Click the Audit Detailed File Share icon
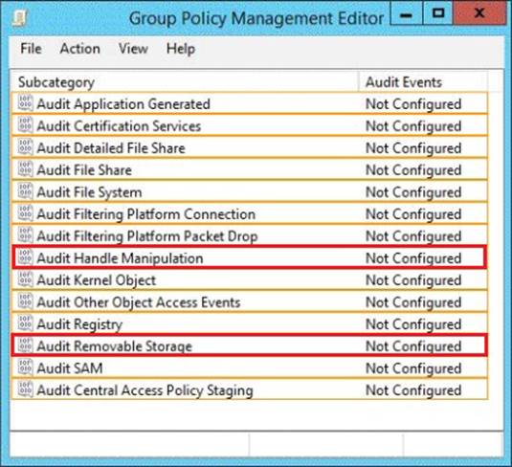Screen dimensions: 512x467 25,147
